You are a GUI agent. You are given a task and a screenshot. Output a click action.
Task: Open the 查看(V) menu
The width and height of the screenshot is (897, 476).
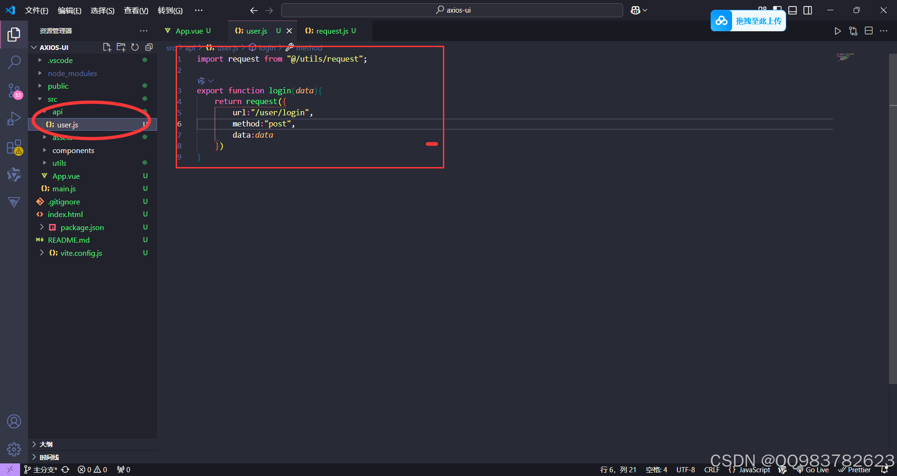(136, 10)
